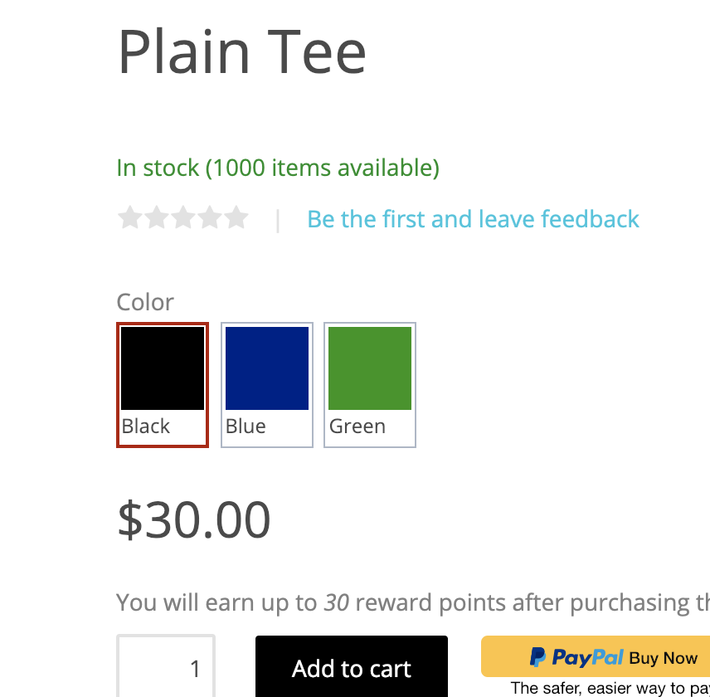Rate the product with the first star
710x697 pixels.
point(130,218)
